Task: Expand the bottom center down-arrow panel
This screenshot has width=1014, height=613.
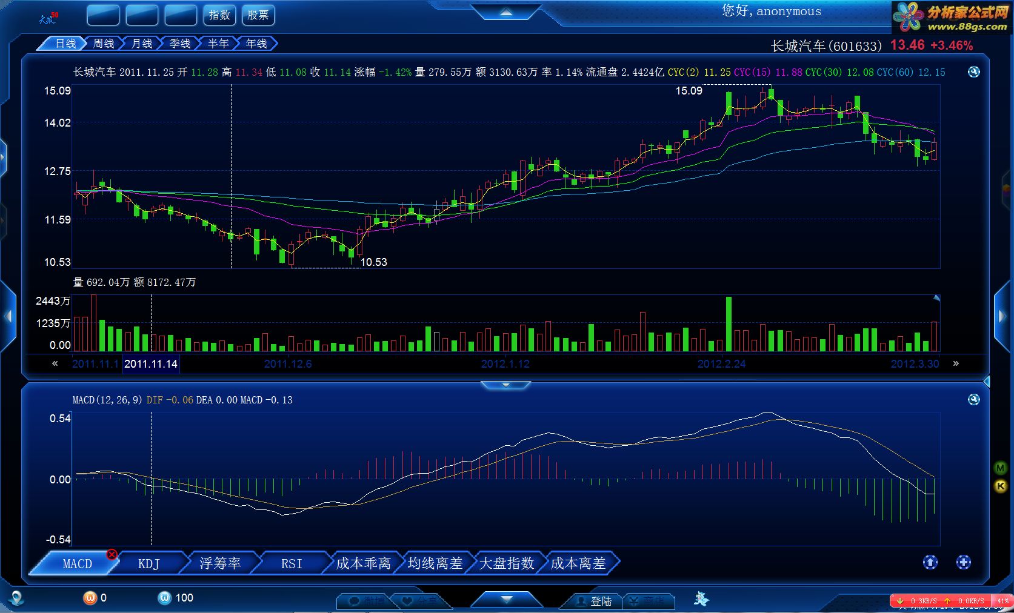Action: [x=507, y=599]
